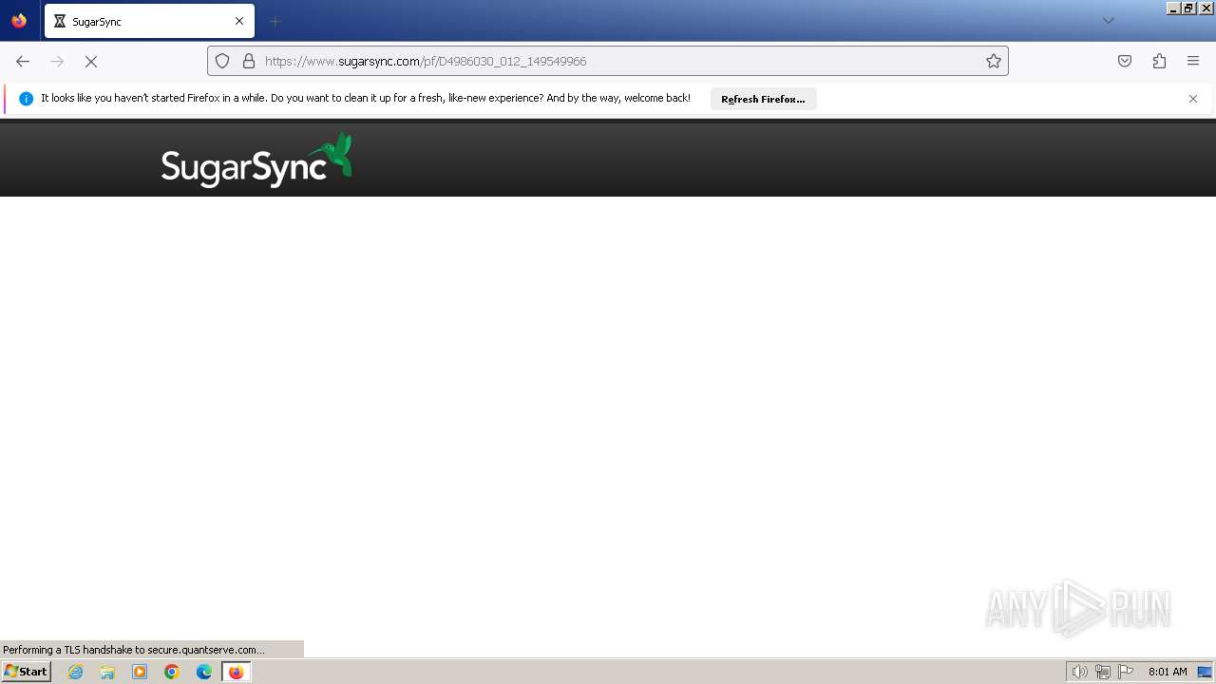
Task: Open File Explorer folder in taskbar
Action: tap(107, 672)
